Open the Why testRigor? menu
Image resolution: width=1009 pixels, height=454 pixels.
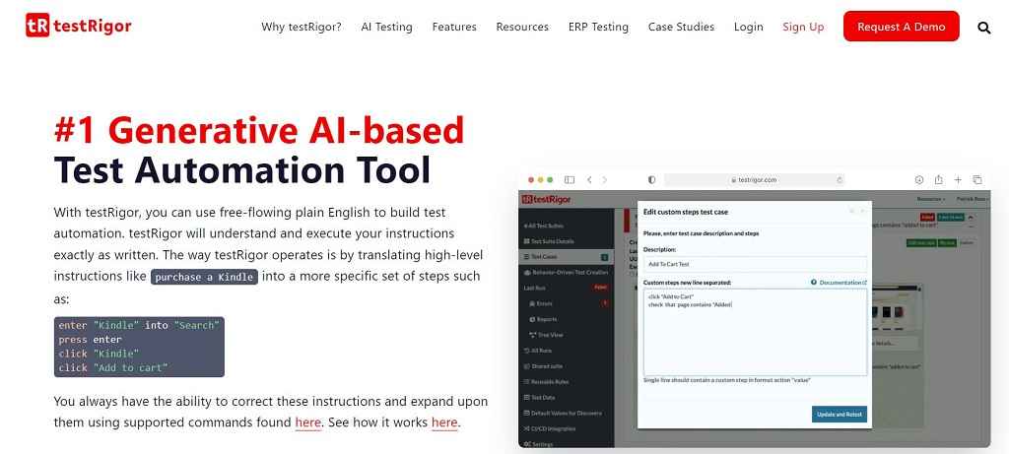[x=302, y=27]
